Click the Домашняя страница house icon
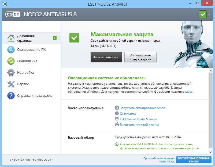Viewport: 215px width, 167px height. [11, 37]
